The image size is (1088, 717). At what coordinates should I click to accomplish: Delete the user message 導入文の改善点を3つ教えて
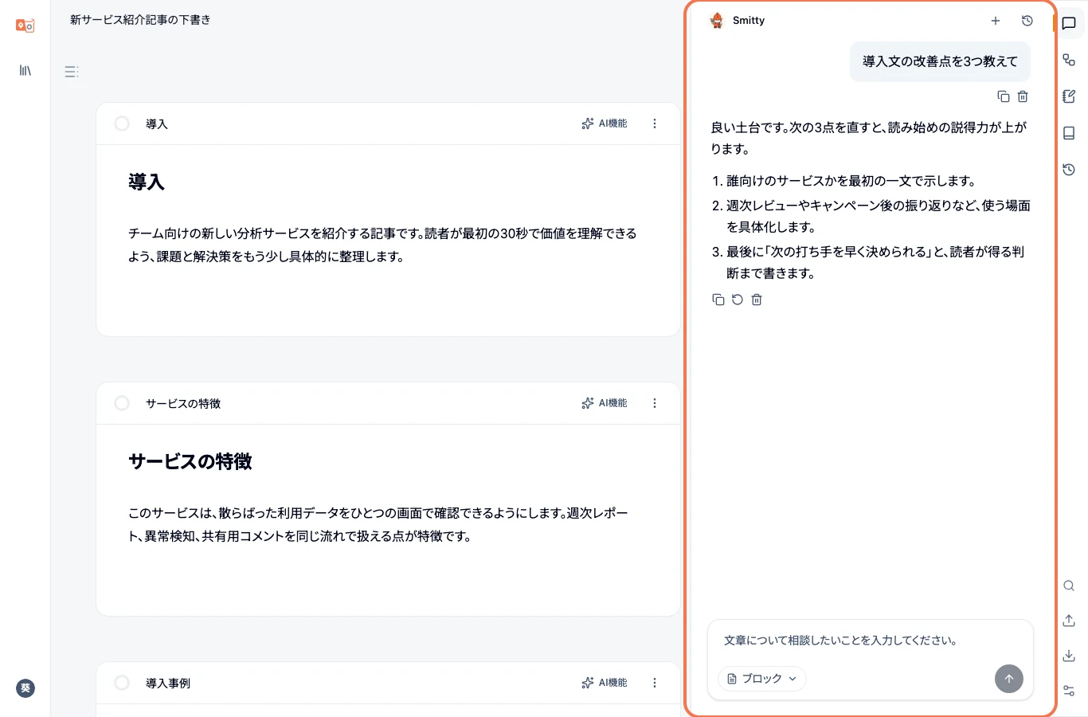tap(1023, 96)
